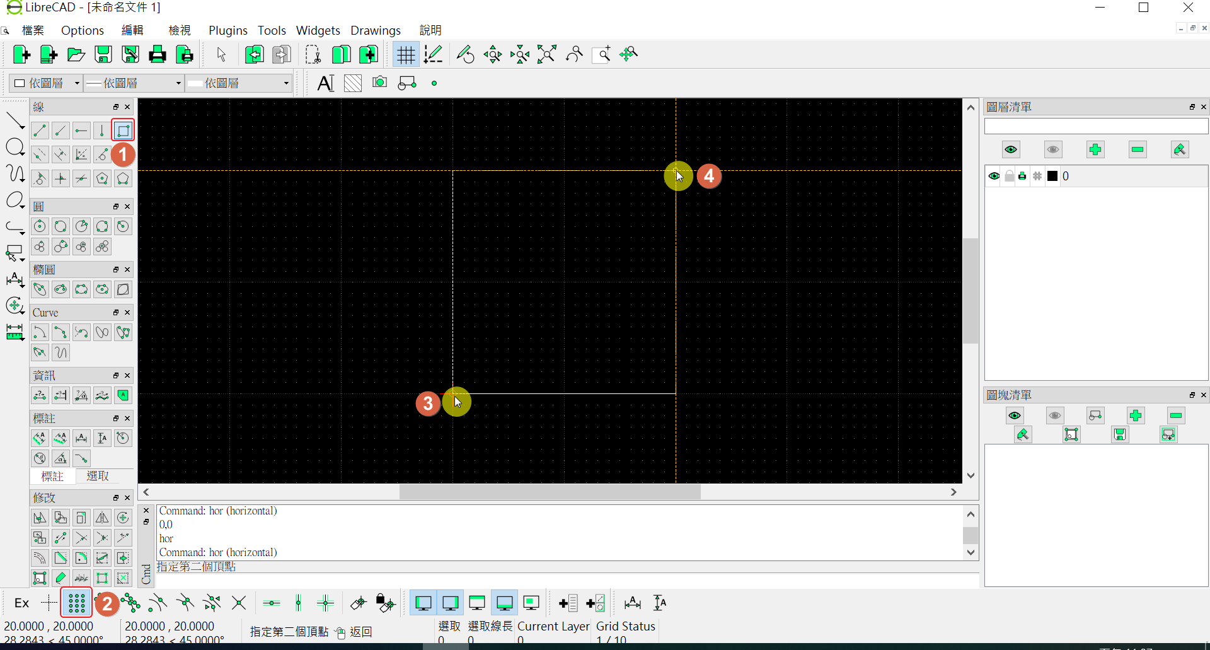The image size is (1210, 650).
Task: Remove layer with the minus icon
Action: point(1138,149)
